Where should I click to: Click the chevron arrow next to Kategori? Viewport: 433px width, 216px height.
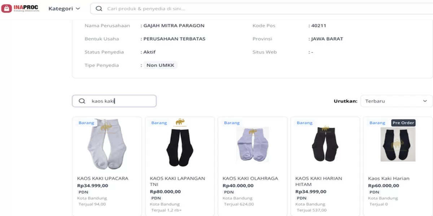[x=78, y=9]
